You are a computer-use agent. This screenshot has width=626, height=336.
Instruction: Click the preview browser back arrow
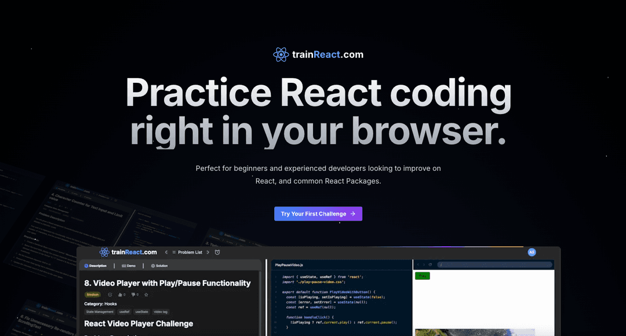click(x=418, y=265)
